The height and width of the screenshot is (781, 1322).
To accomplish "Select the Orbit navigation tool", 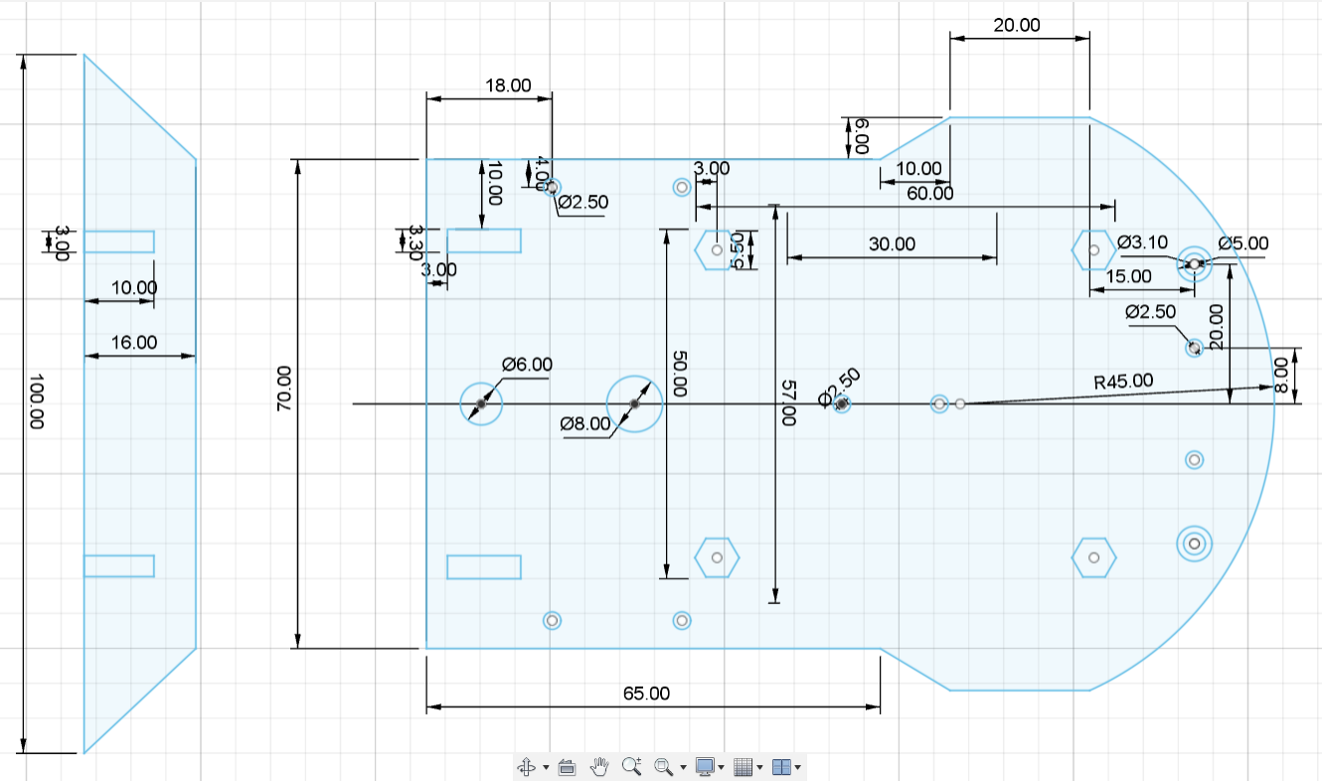I will click(x=526, y=767).
